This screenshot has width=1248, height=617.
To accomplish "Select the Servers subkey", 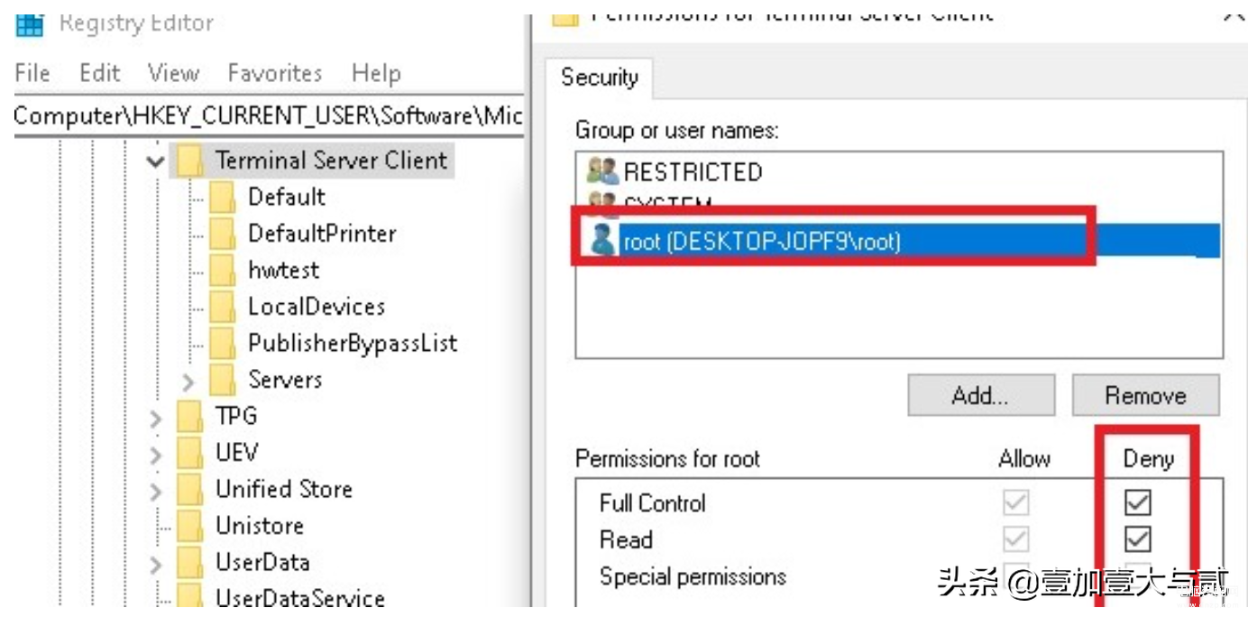I will point(285,380).
